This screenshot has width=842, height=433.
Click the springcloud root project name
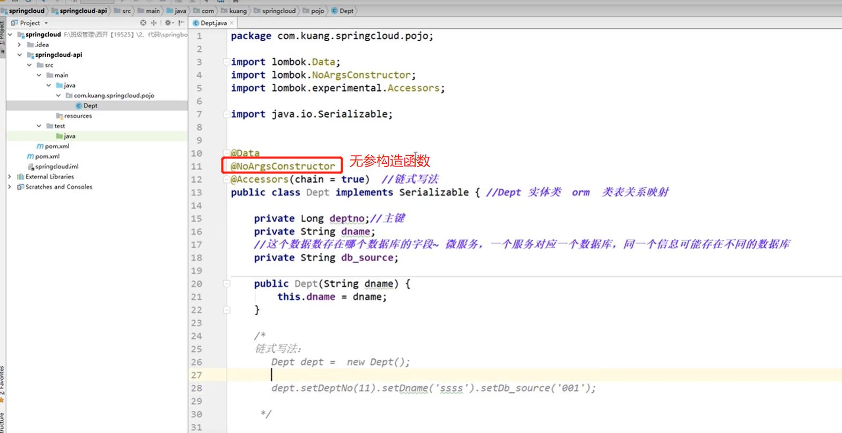43,34
